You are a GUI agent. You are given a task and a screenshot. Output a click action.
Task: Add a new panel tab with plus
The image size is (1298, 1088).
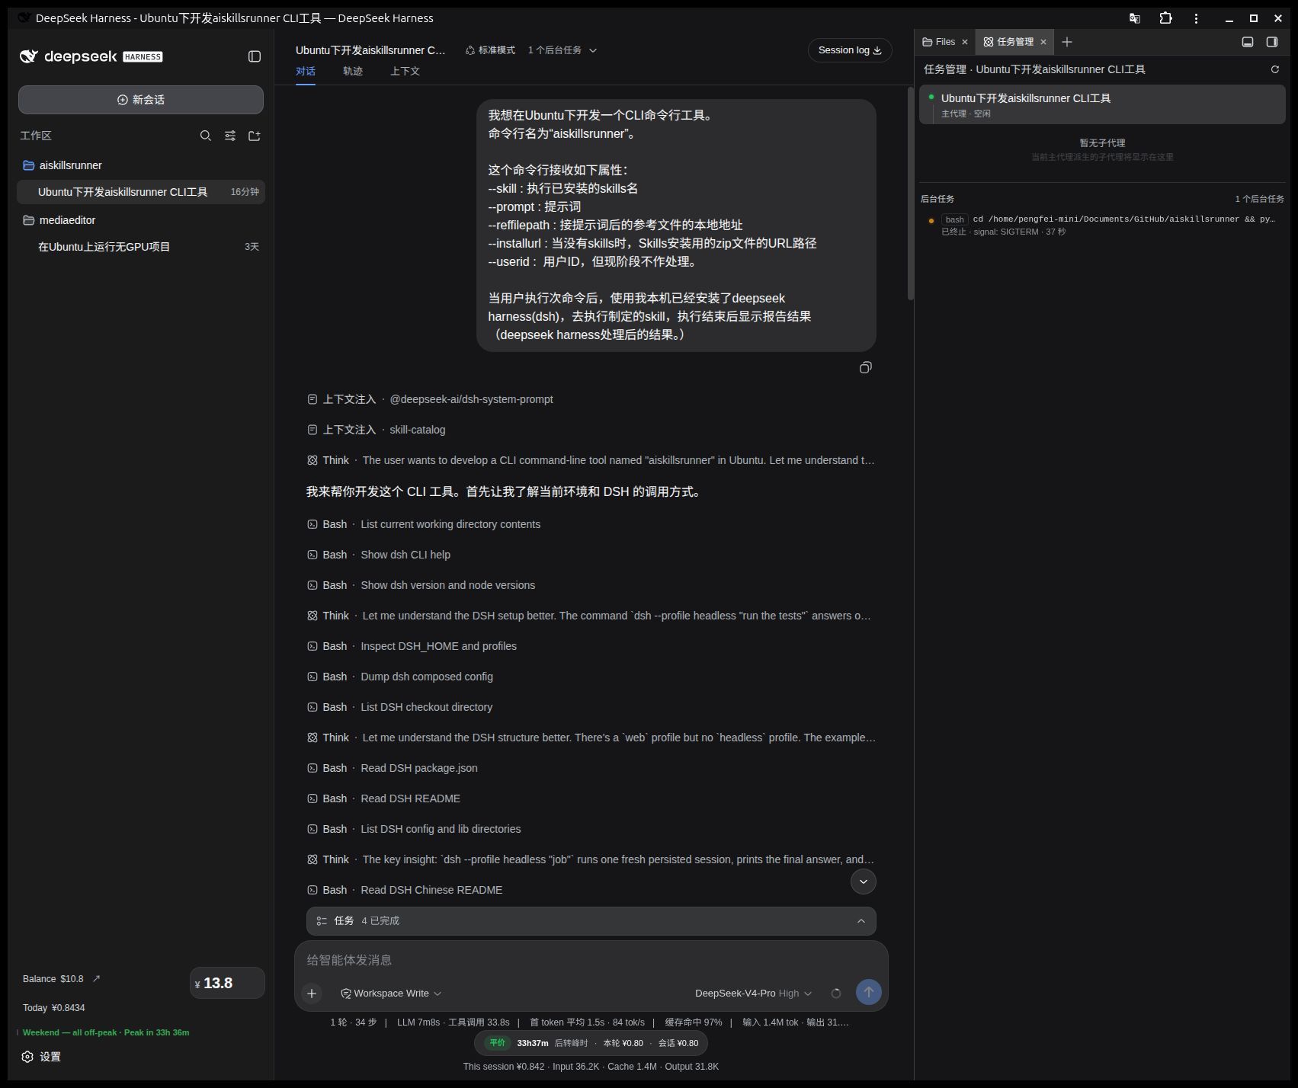pyautogui.click(x=1067, y=42)
